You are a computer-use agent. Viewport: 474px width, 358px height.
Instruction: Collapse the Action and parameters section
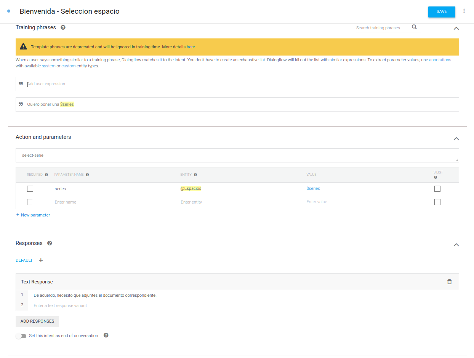tap(456, 138)
